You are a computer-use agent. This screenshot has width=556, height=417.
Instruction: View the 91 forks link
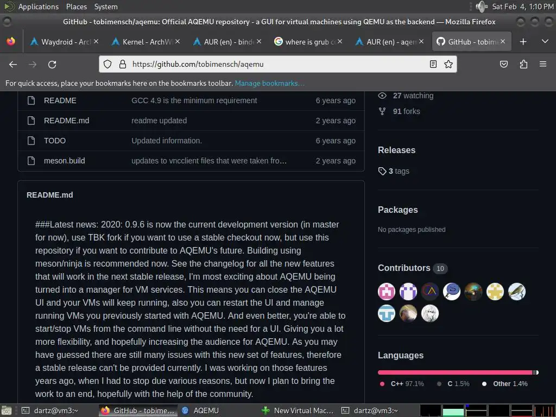(399, 111)
